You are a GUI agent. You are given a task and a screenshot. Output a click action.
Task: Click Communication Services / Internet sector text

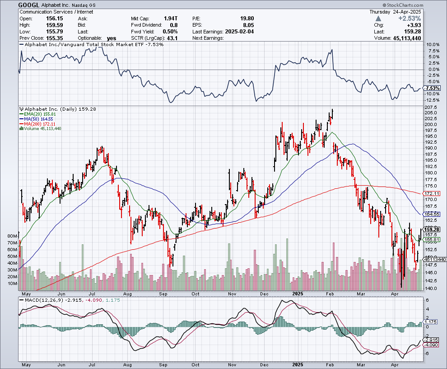point(56,12)
